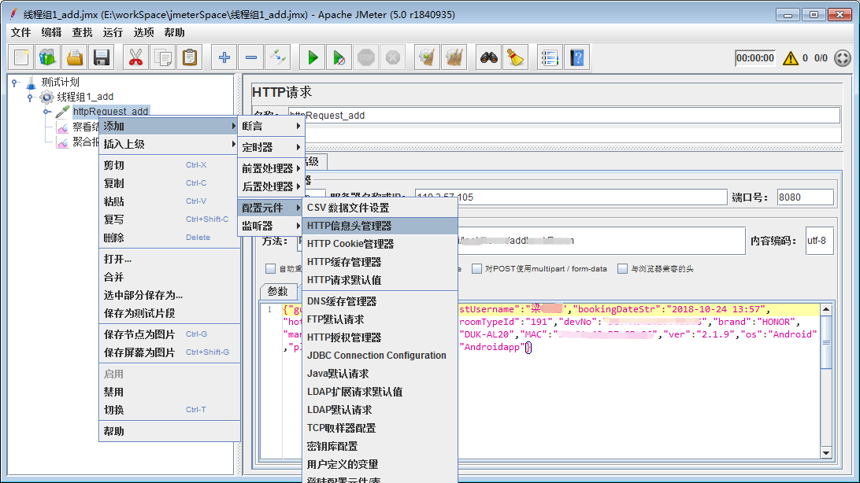Click the 内容编码 utf-8 field
860x483 pixels.
coord(819,241)
